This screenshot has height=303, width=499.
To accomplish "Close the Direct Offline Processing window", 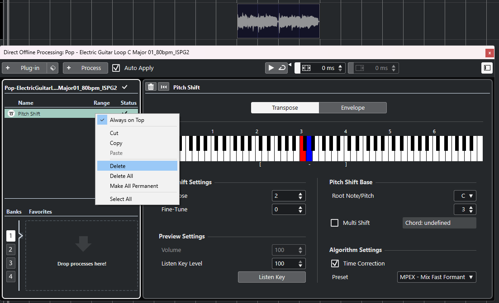I will point(489,52).
